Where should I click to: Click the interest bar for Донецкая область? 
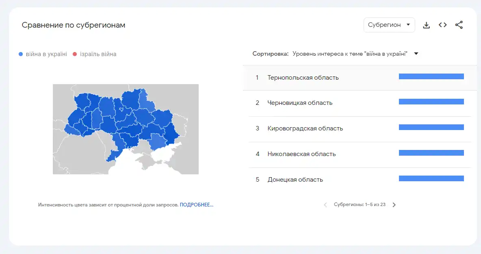pyautogui.click(x=431, y=178)
